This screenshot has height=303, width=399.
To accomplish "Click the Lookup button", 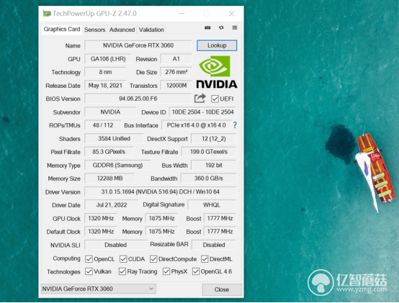I will click(x=217, y=45).
